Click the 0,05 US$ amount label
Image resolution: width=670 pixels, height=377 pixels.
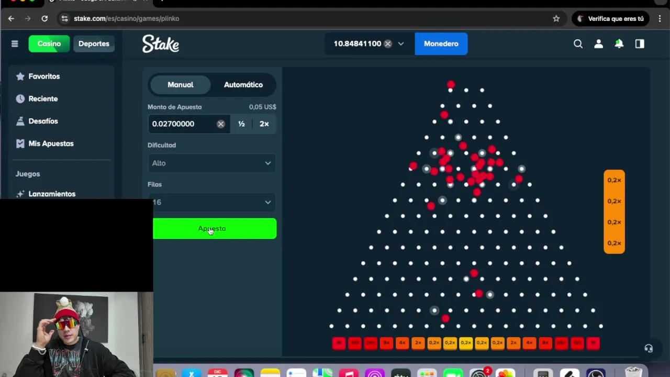coord(262,107)
